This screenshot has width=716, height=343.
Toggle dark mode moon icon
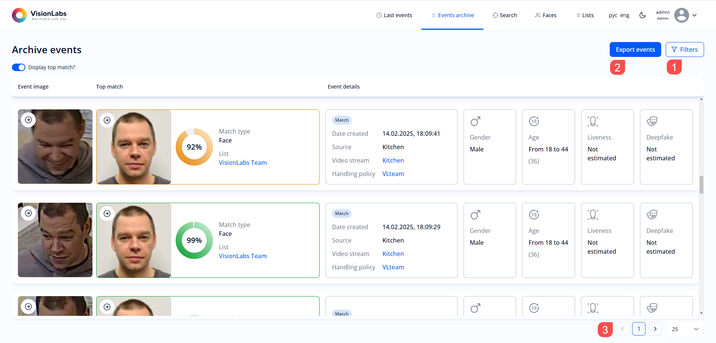[643, 15]
